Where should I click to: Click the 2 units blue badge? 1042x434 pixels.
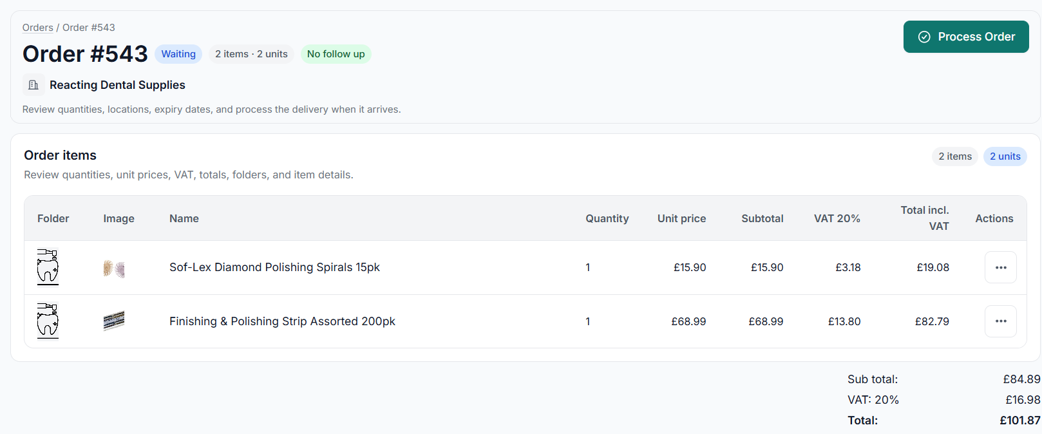[x=1005, y=156]
